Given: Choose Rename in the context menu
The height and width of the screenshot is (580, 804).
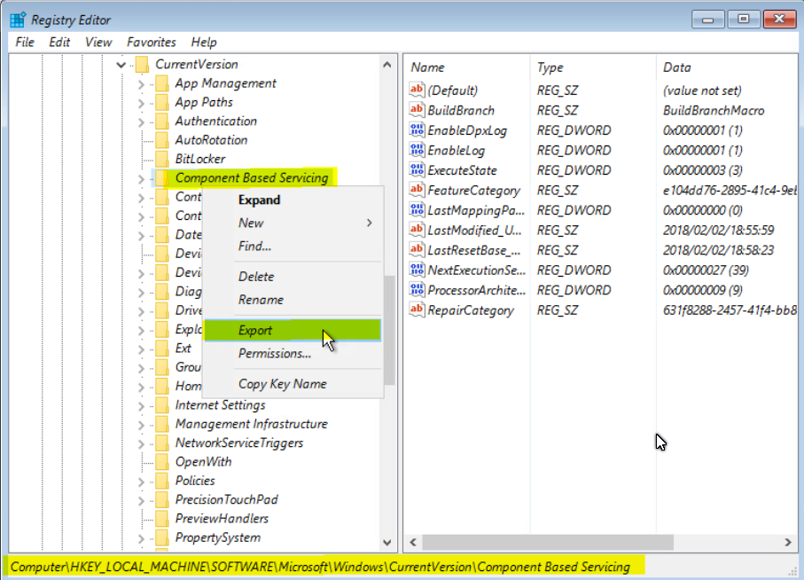Looking at the screenshot, I should click(293, 300).
